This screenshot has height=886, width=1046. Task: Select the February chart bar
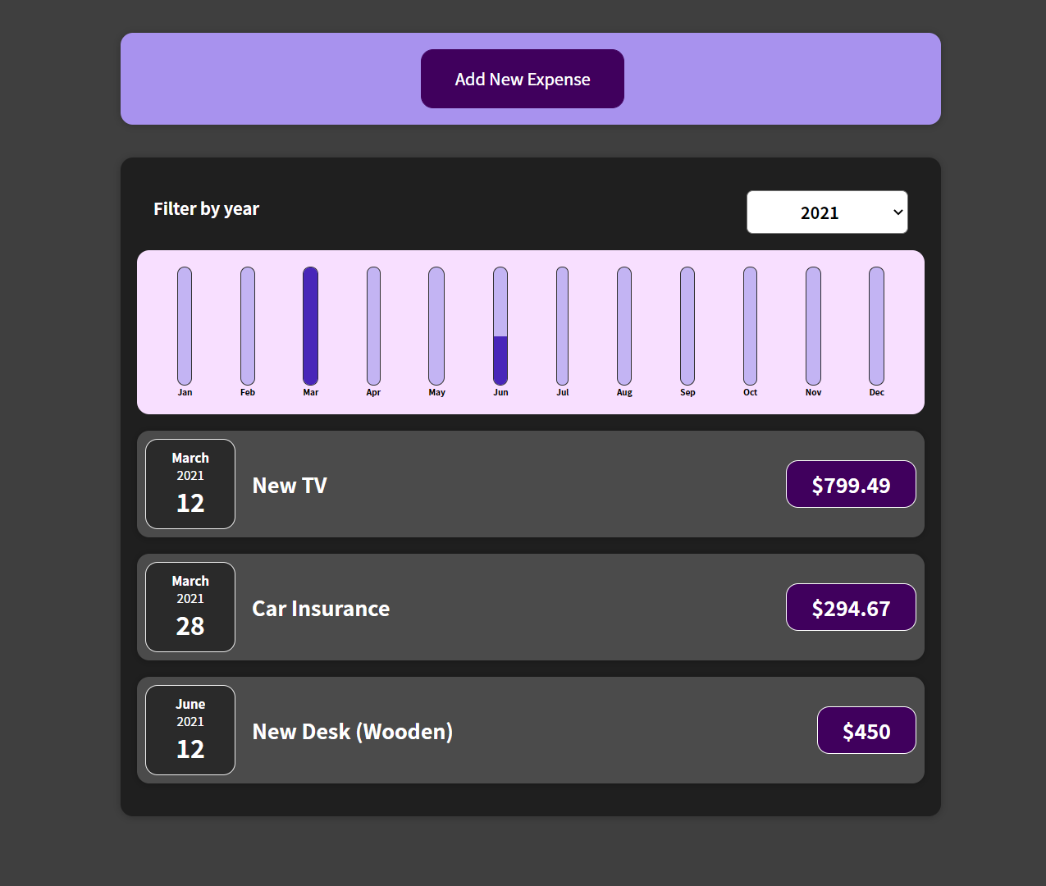[x=247, y=325]
